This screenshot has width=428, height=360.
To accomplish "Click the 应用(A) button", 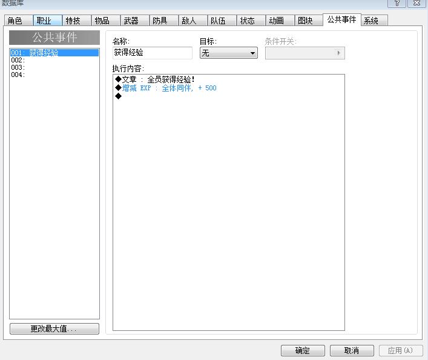I will click(x=401, y=350).
